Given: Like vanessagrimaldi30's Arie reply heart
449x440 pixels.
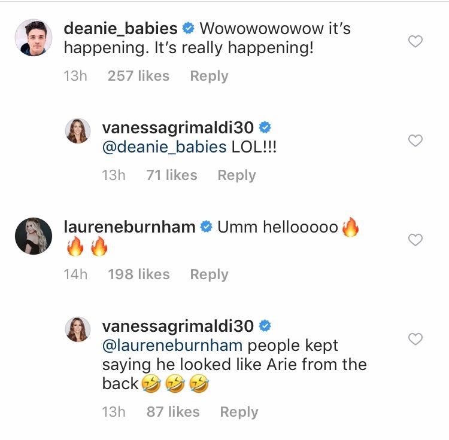Looking at the screenshot, I should click(415, 339).
